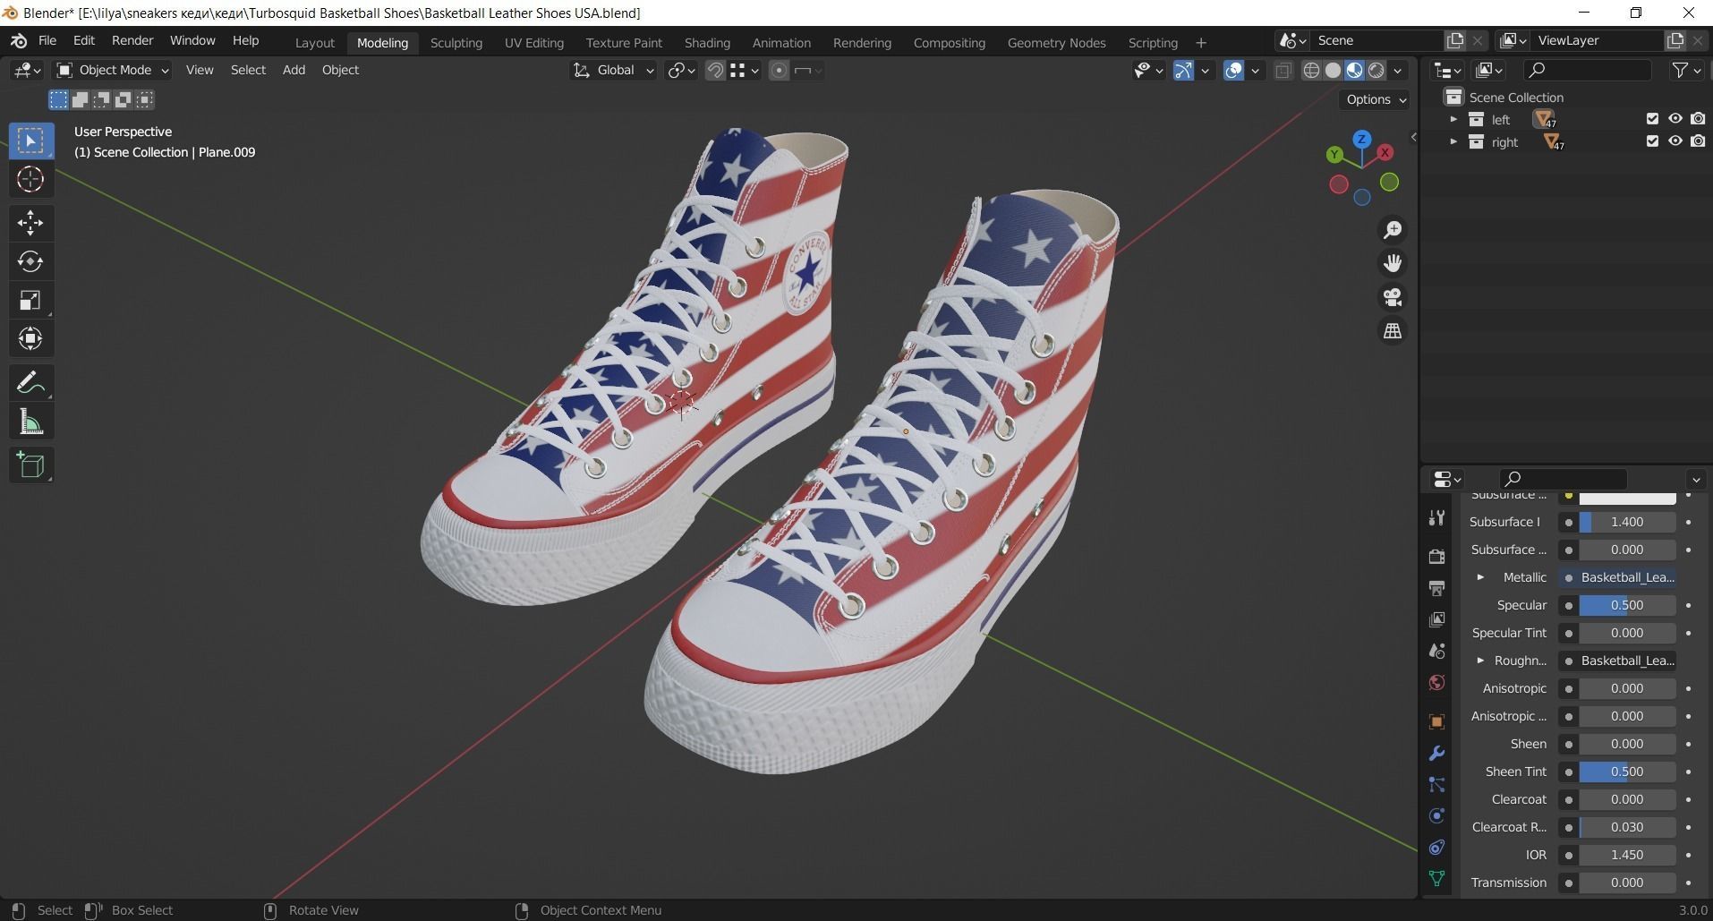Expand the left collection in outliner
Screen dimensions: 1713x921
(x=1453, y=119)
